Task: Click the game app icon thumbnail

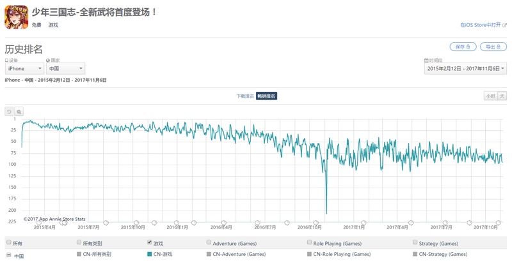Action: click(17, 17)
